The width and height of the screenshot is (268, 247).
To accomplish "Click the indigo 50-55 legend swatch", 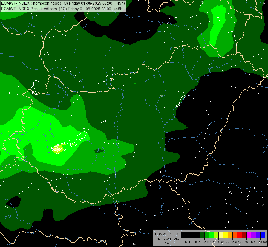I will coord(258,235).
